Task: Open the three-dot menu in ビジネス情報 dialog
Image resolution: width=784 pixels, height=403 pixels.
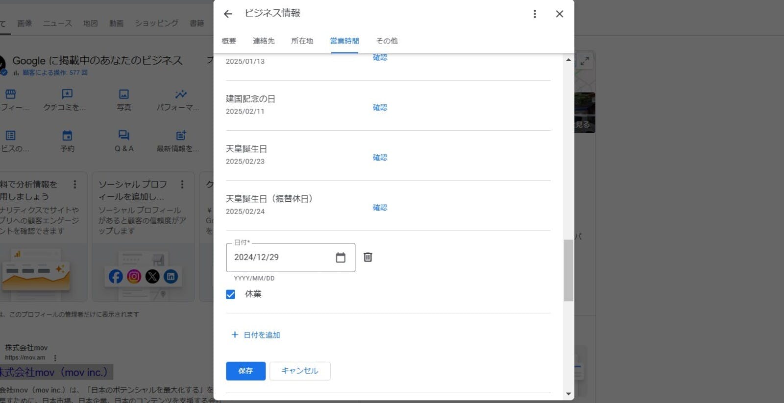Action: pos(535,14)
